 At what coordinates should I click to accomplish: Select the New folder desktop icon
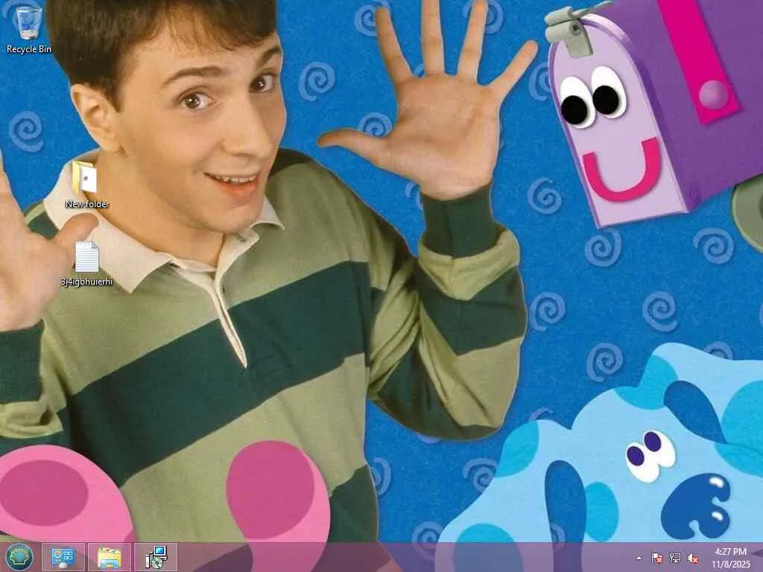(x=86, y=185)
